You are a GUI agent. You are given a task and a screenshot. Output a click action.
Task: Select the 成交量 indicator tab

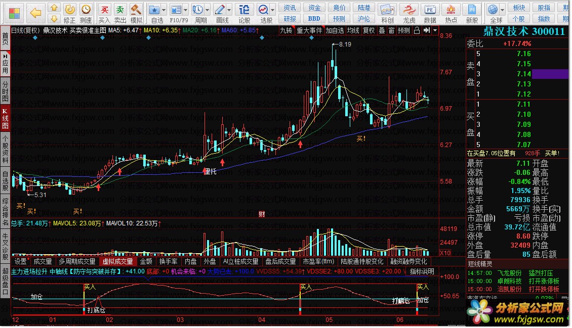43,261
